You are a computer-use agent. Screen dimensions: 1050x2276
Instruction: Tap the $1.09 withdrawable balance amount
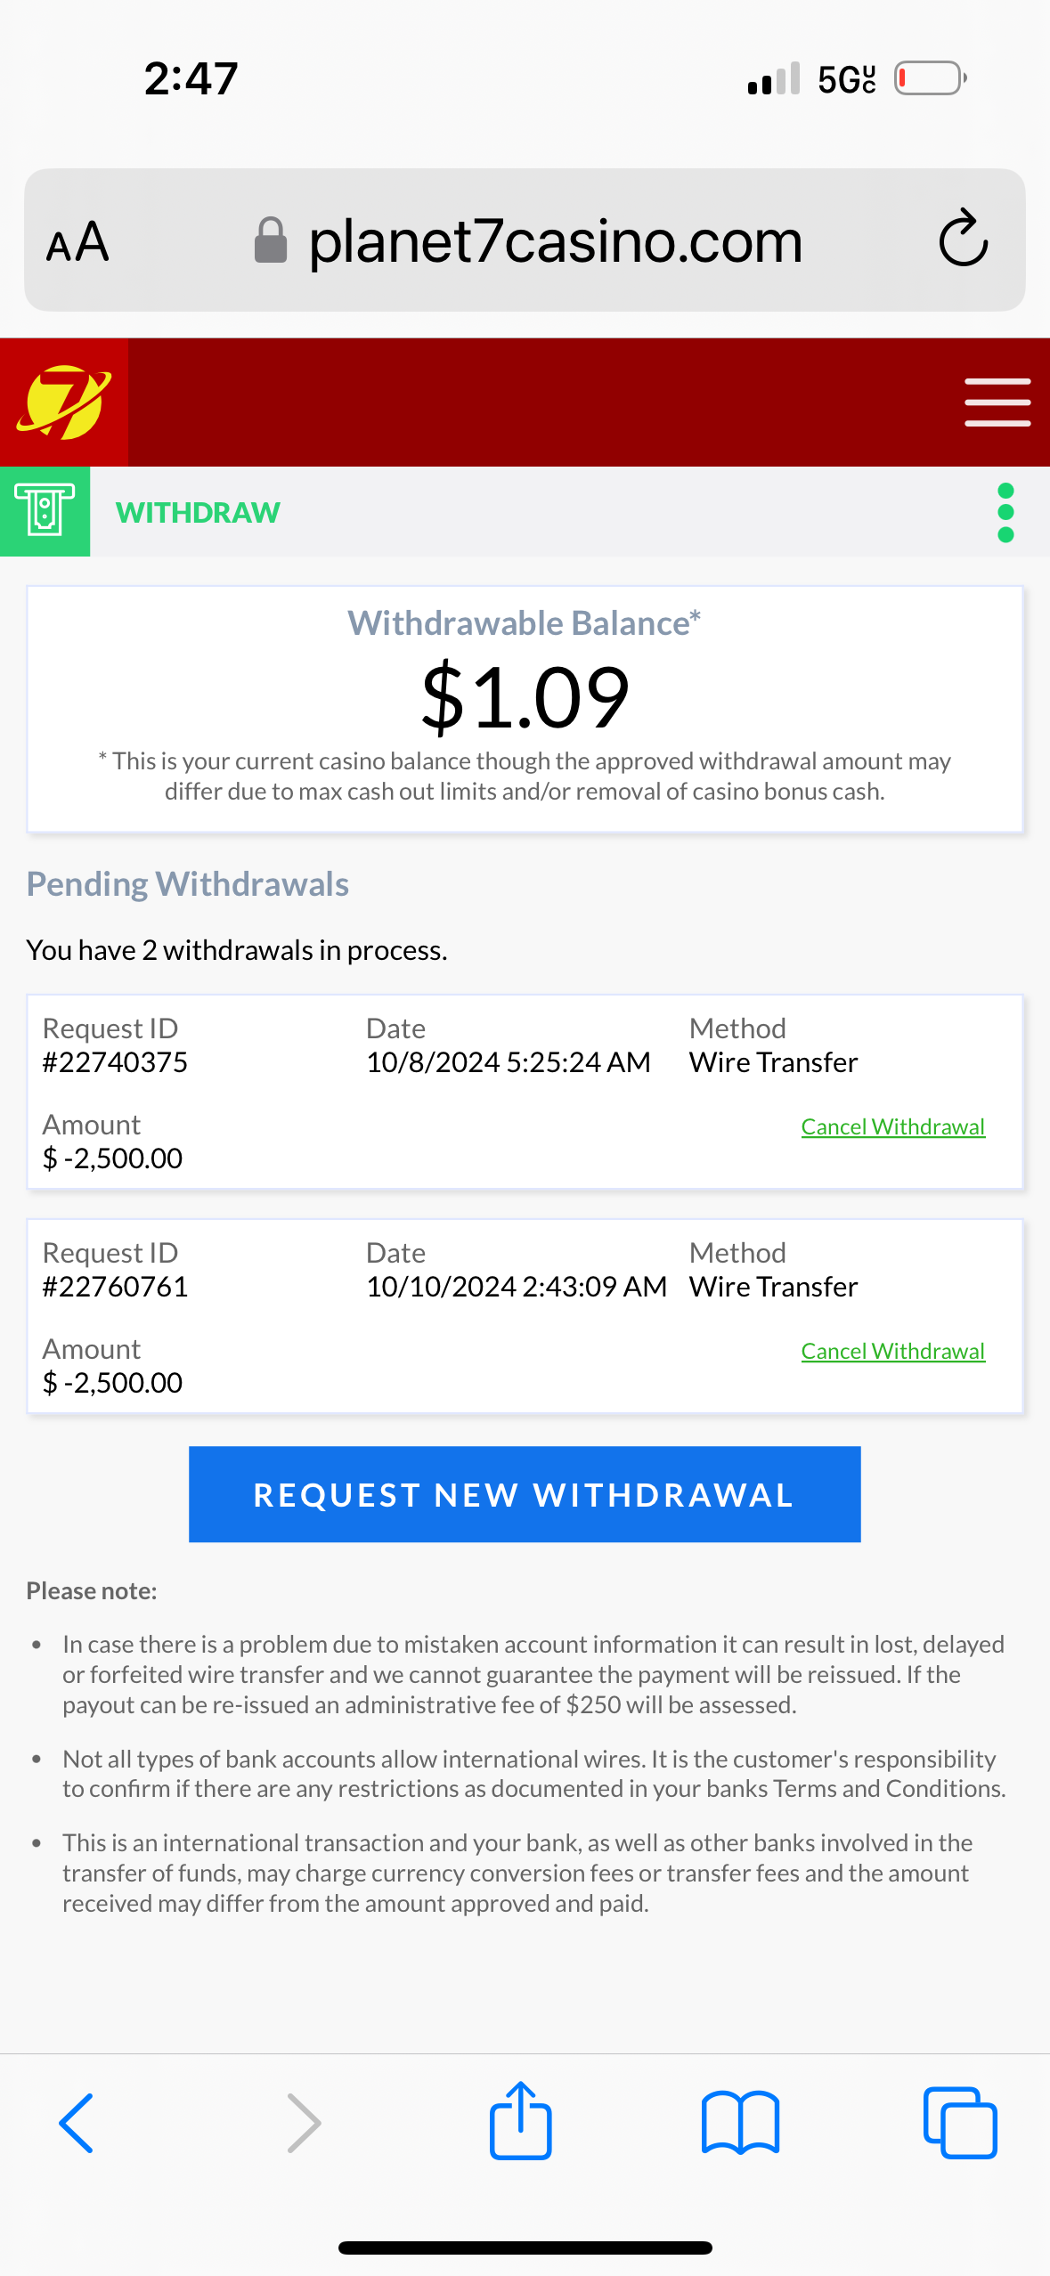click(525, 698)
